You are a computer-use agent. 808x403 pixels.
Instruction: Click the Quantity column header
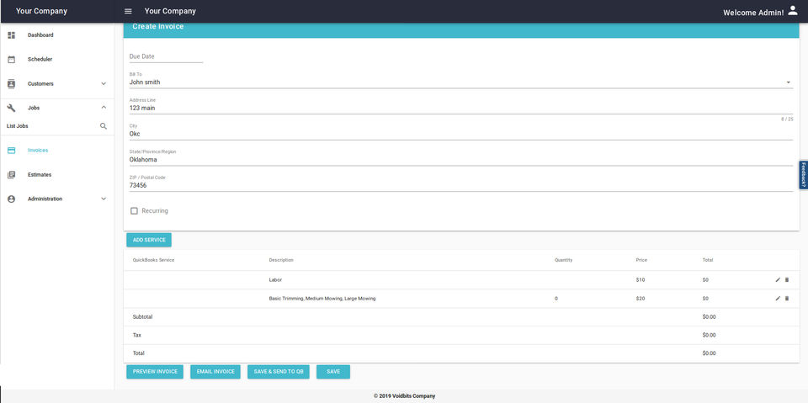(563, 260)
